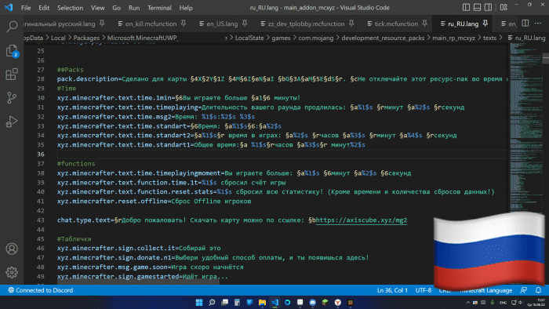This screenshot has height=309, width=549.
Task: Expand main_rp_mcxyz breadcrumb segment
Action: (454, 38)
